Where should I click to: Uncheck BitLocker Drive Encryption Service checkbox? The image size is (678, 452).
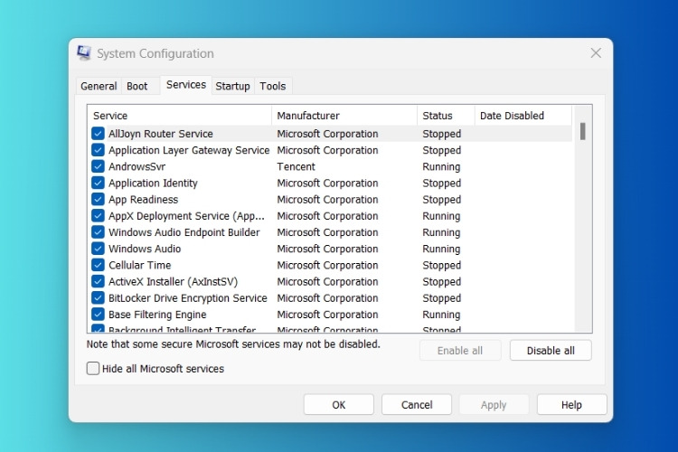click(x=98, y=298)
